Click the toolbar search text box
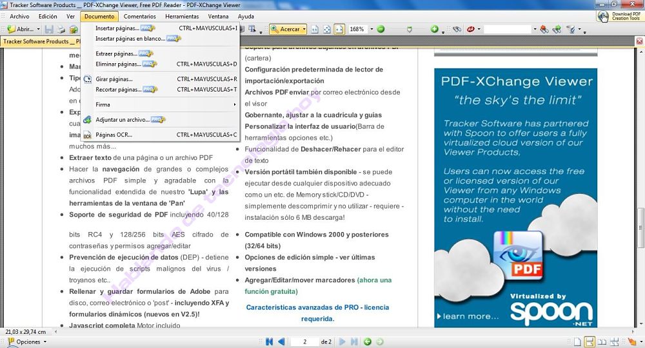The height and width of the screenshot is (348, 645). click(x=508, y=29)
